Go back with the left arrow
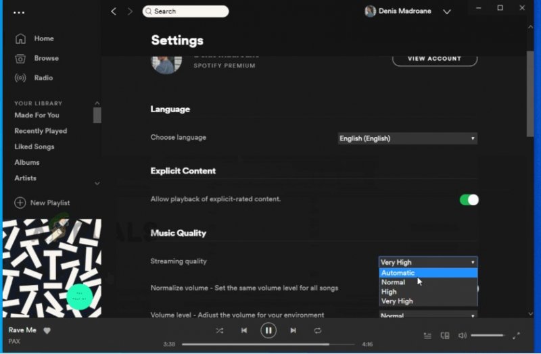Image resolution: width=541 pixels, height=354 pixels. coord(114,11)
